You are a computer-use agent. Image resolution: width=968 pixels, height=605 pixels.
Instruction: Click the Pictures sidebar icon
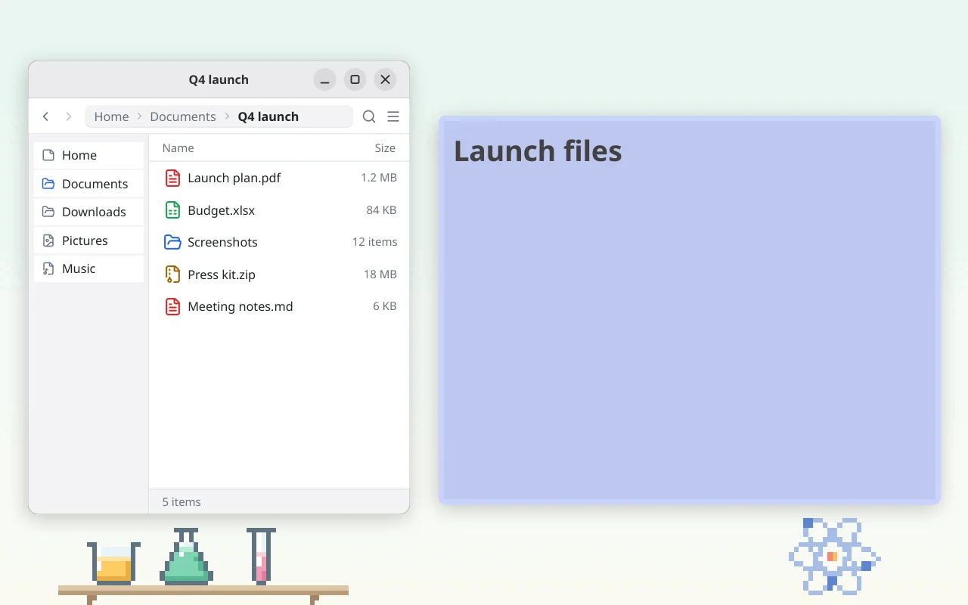[x=48, y=240]
